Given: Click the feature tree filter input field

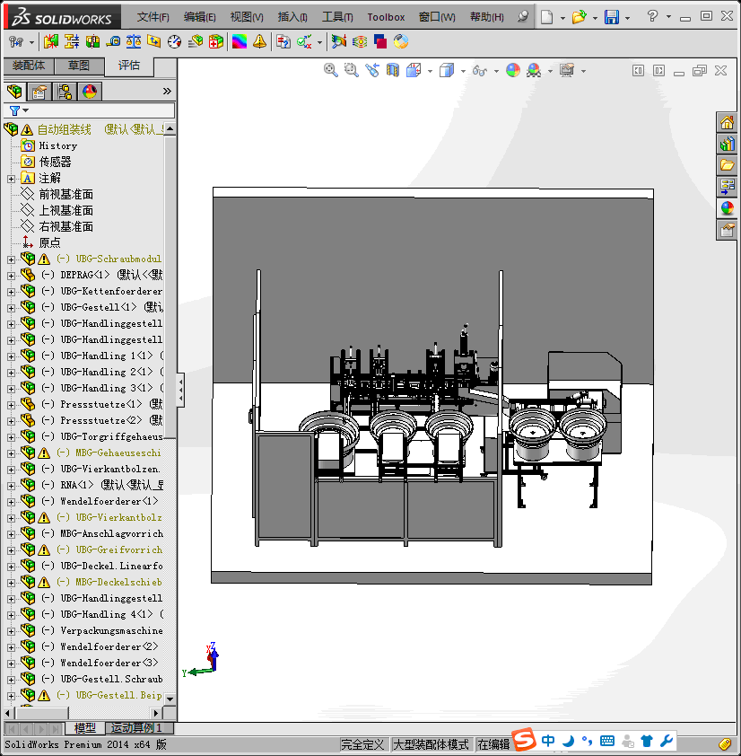Looking at the screenshot, I should pos(89,110).
